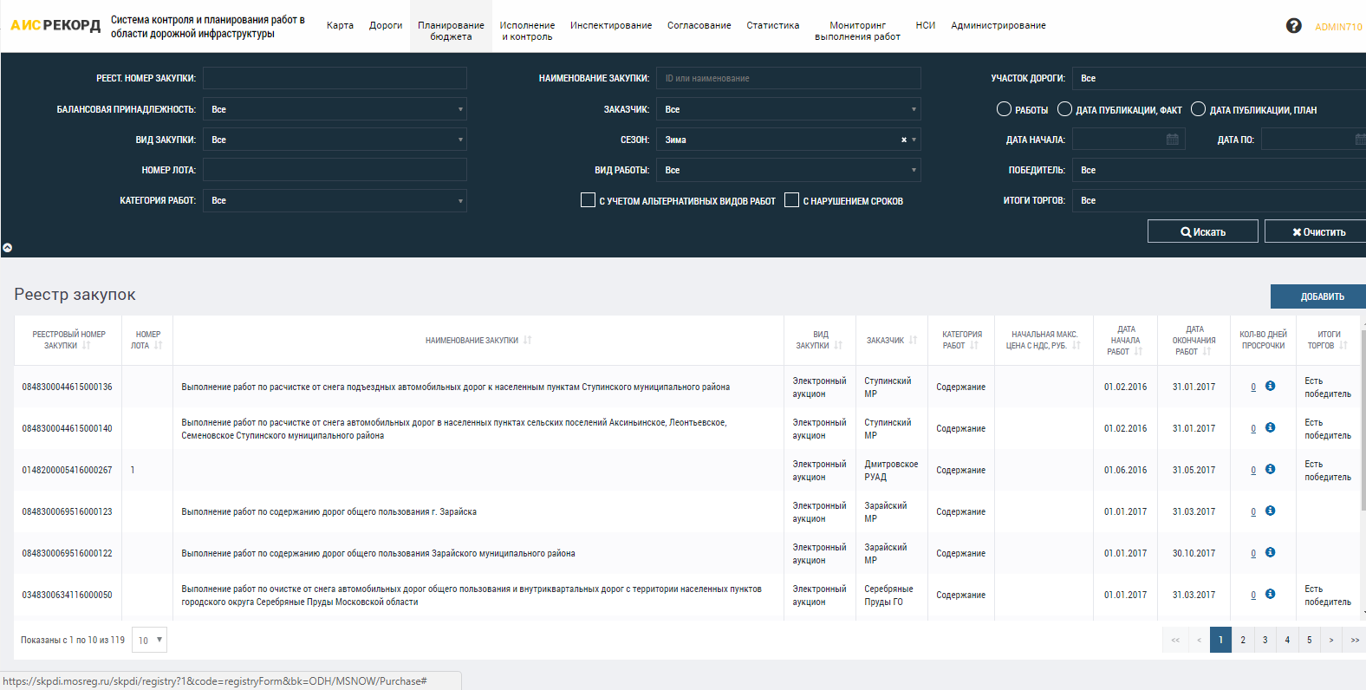Viewport: 1366px width, 690px height.
Task: Open Статистика menu item
Action: 773,25
